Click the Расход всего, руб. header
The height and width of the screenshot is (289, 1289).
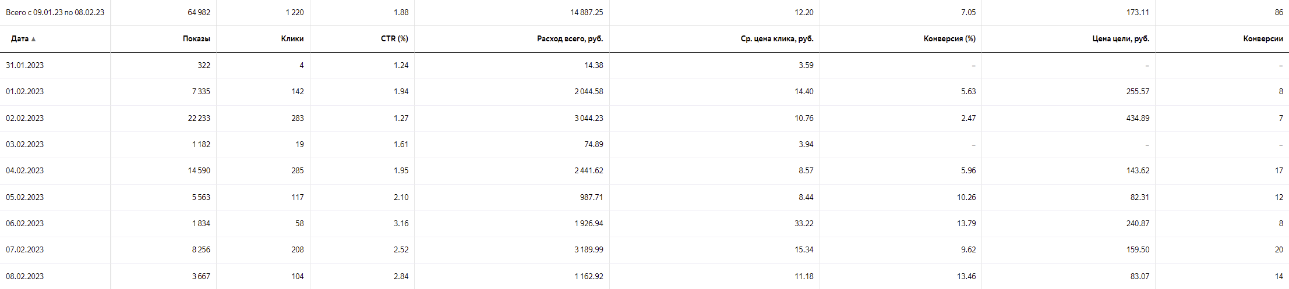[570, 39]
